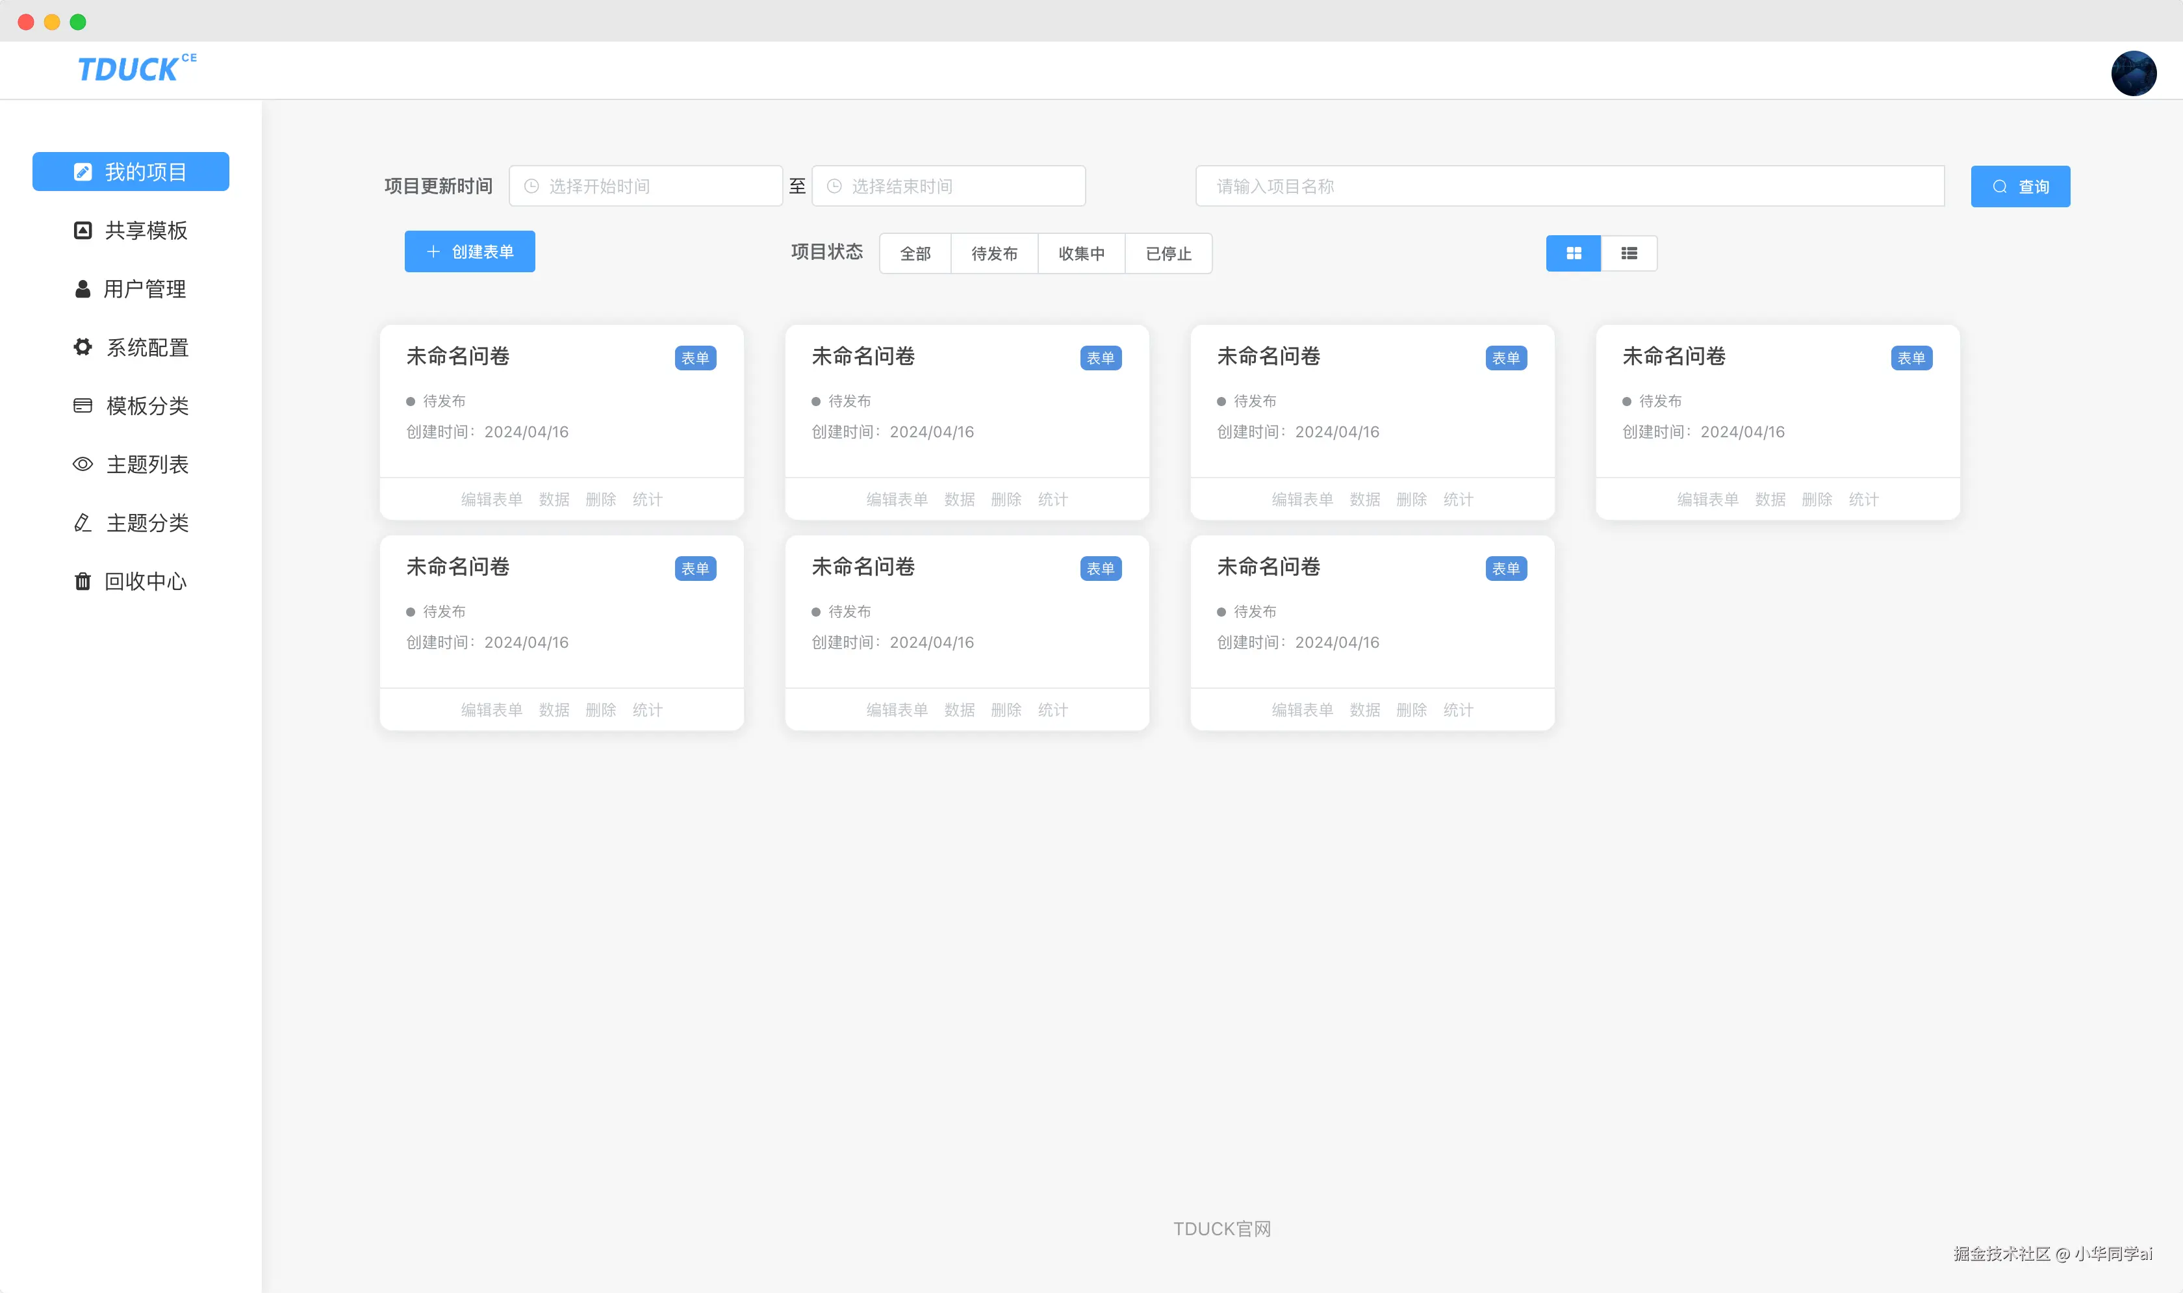Select 待发布 project status filter
This screenshot has height=1293, width=2183.
pyautogui.click(x=994, y=253)
